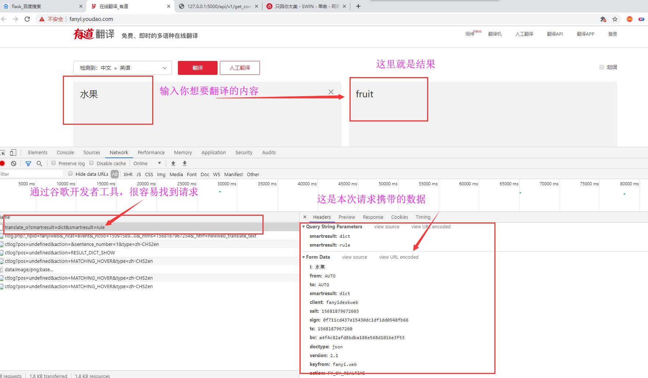Show the Cookies tab of the request
This screenshot has width=648, height=378.
[400, 217]
